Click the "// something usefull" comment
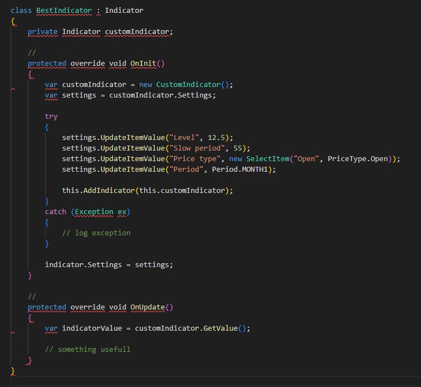 (x=87, y=349)
